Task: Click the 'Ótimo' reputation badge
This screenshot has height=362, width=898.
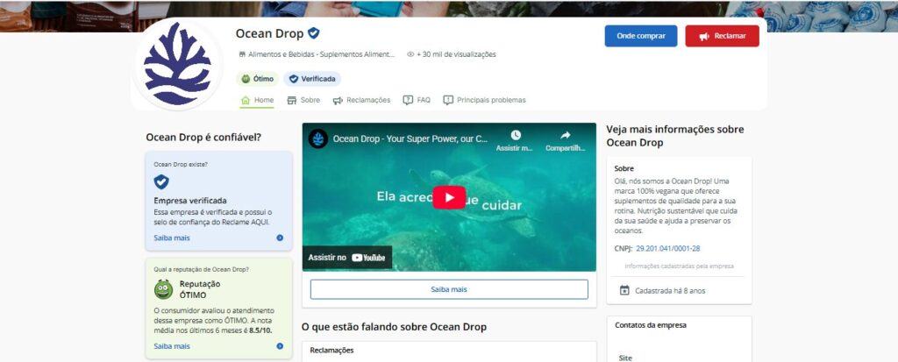Action: click(x=257, y=79)
